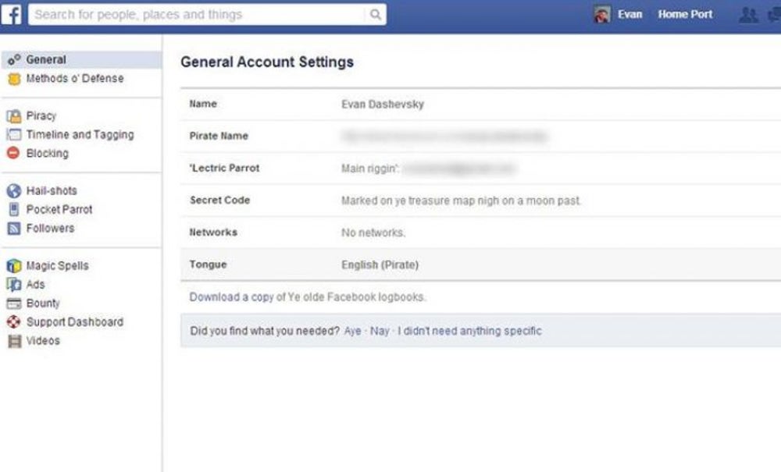Click the Methods o' Defense shield icon
The image size is (781, 472).
pyautogui.click(x=14, y=79)
